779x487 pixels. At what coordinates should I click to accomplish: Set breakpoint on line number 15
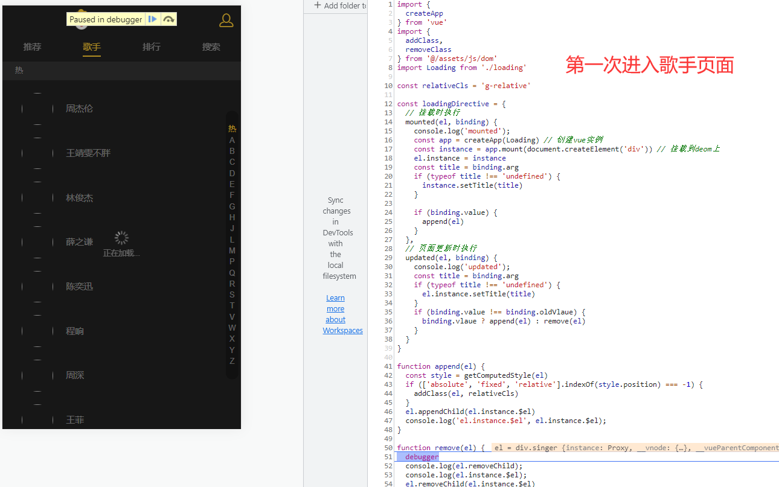coord(388,131)
